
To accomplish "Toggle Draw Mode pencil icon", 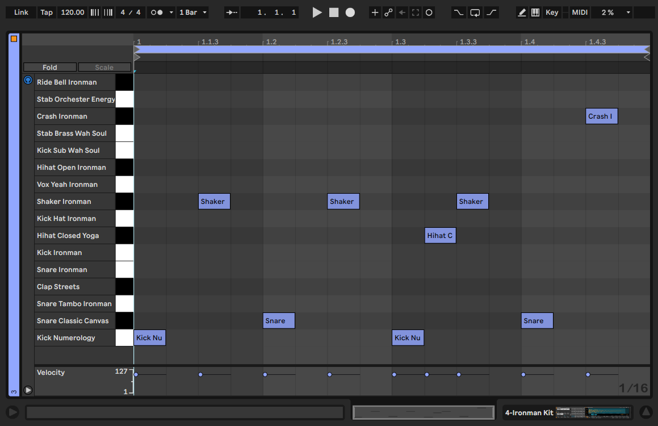I will click(522, 12).
